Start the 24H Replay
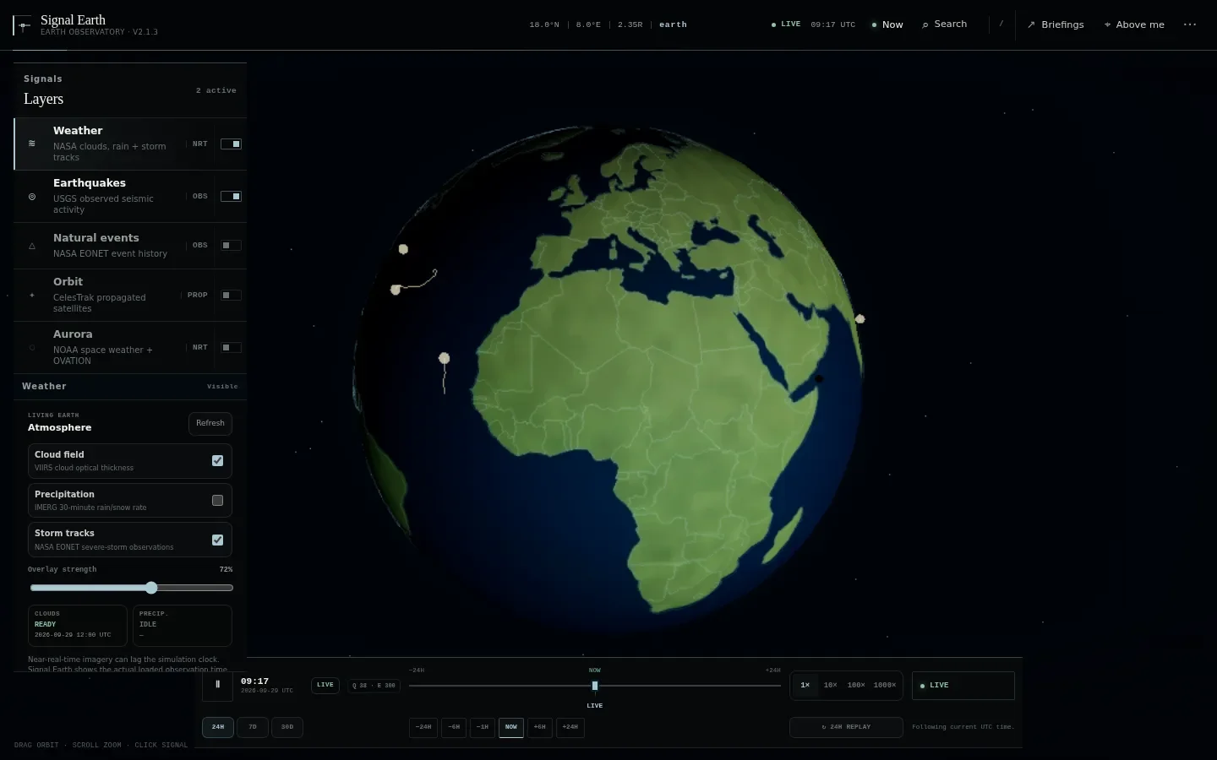Viewport: 1217px width, 760px height. pyautogui.click(x=846, y=727)
